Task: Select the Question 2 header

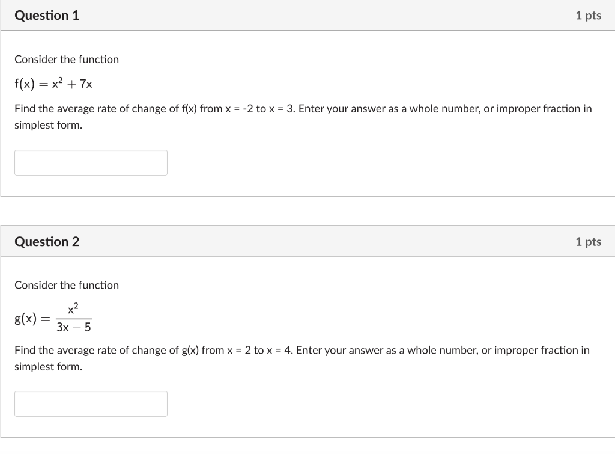Action: 46,241
